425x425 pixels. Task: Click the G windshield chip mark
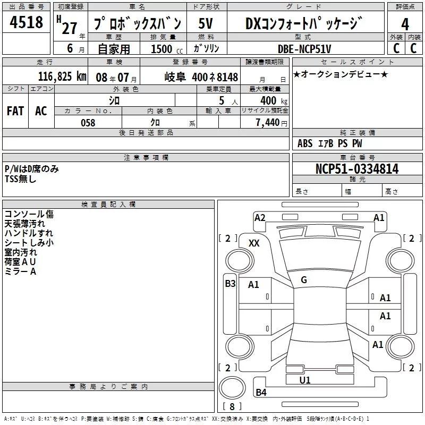coord(304,280)
